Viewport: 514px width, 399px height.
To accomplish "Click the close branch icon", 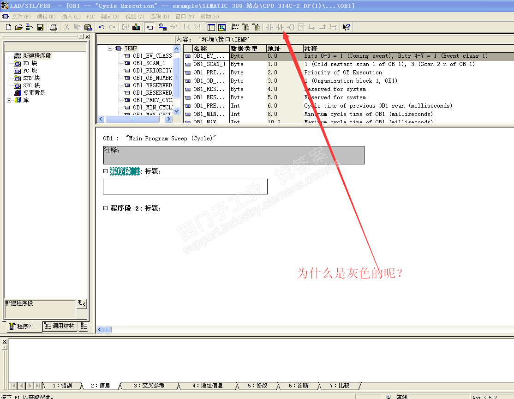I will point(323,27).
